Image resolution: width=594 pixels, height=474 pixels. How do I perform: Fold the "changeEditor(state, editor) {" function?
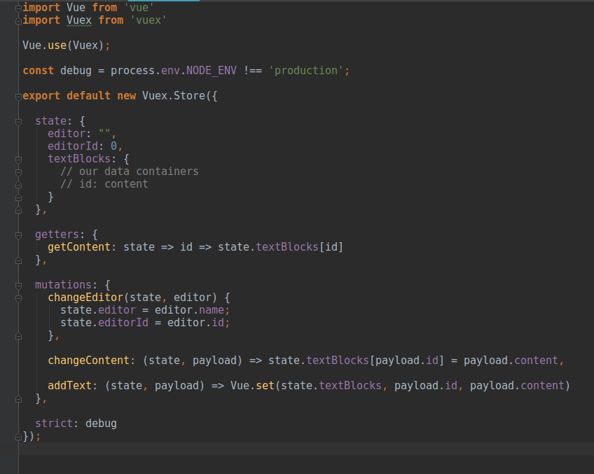(18, 298)
